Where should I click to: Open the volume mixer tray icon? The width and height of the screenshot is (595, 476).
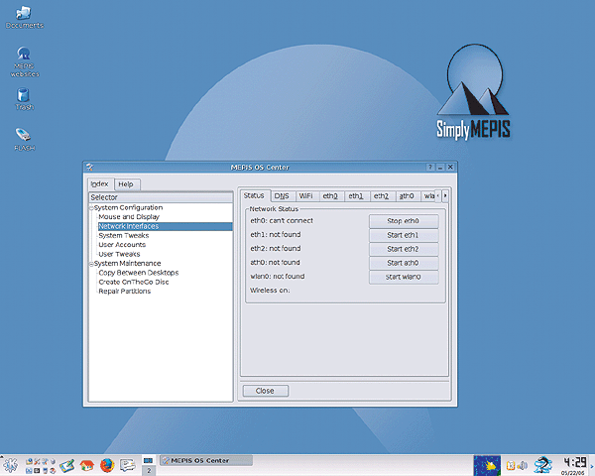click(523, 465)
